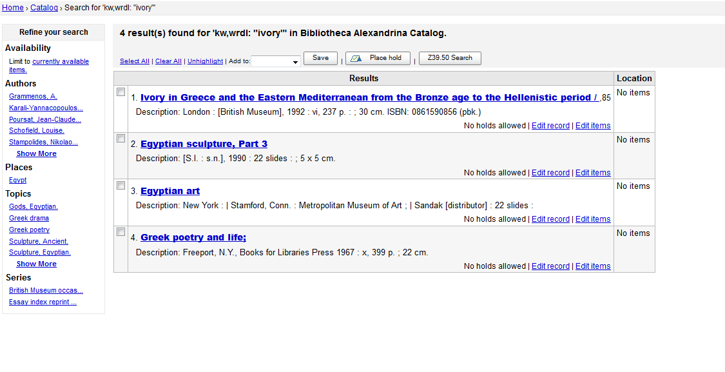The width and height of the screenshot is (725, 372).
Task: Select the checkbox for Egyptian art result
Action: (121, 186)
